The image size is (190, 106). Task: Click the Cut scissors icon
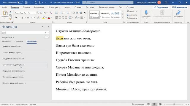(10, 12)
